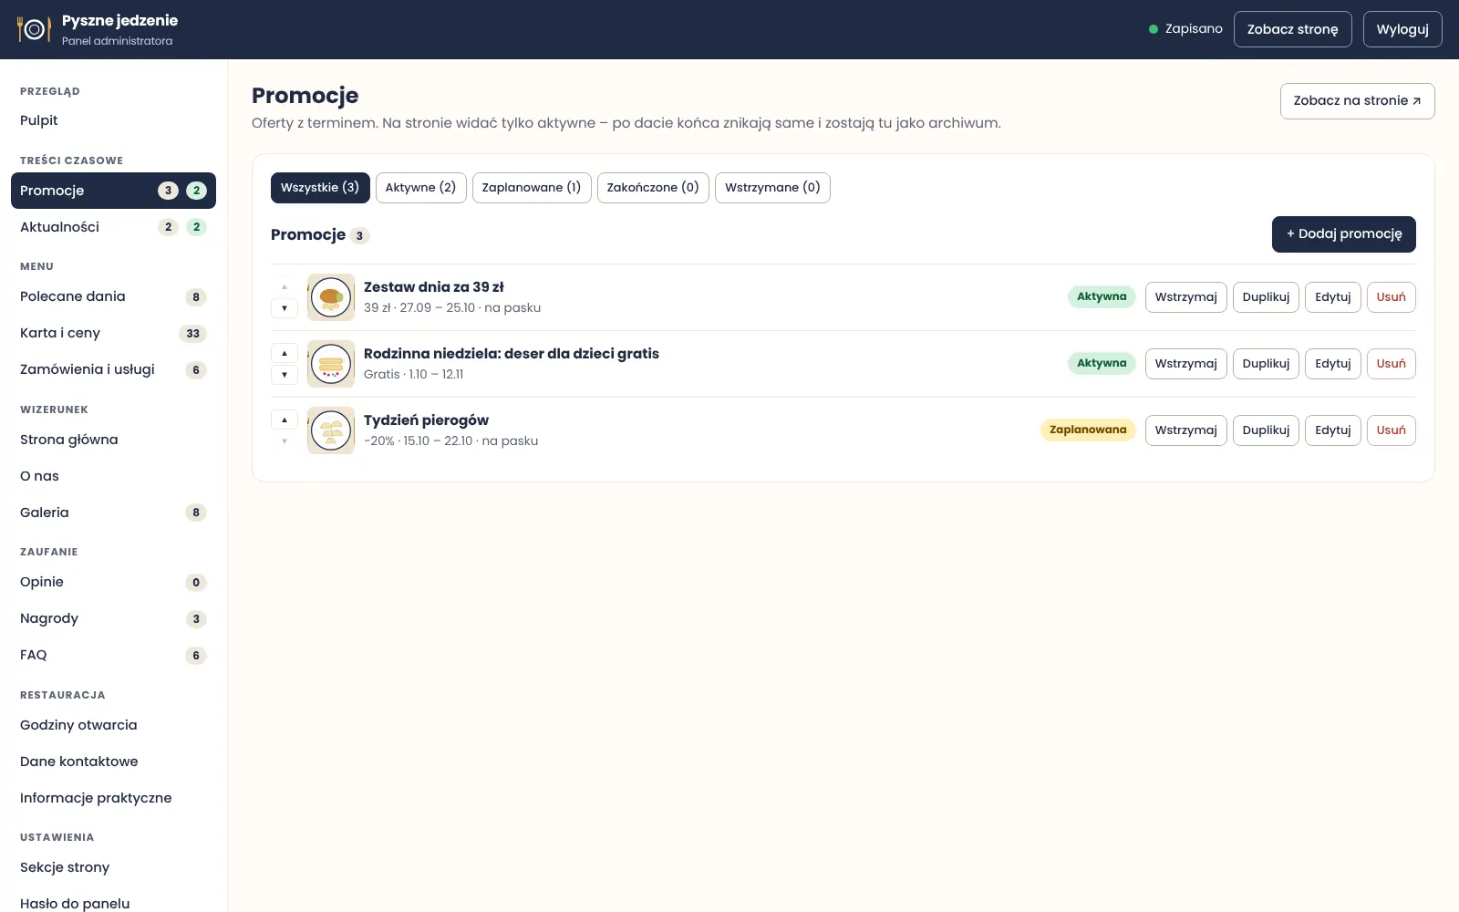Go to Polecane dania section
Image resolution: width=1459 pixels, height=912 pixels.
[113, 296]
